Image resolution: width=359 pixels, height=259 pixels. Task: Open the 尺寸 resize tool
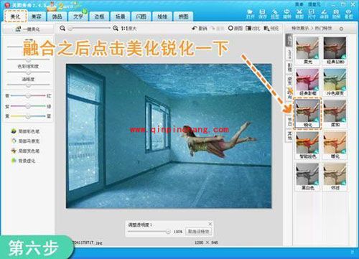(x=312, y=14)
